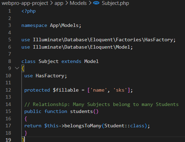The width and height of the screenshot is (185, 142).
Task: Click the namespace keyword on line 3
Action: [x=34, y=26]
